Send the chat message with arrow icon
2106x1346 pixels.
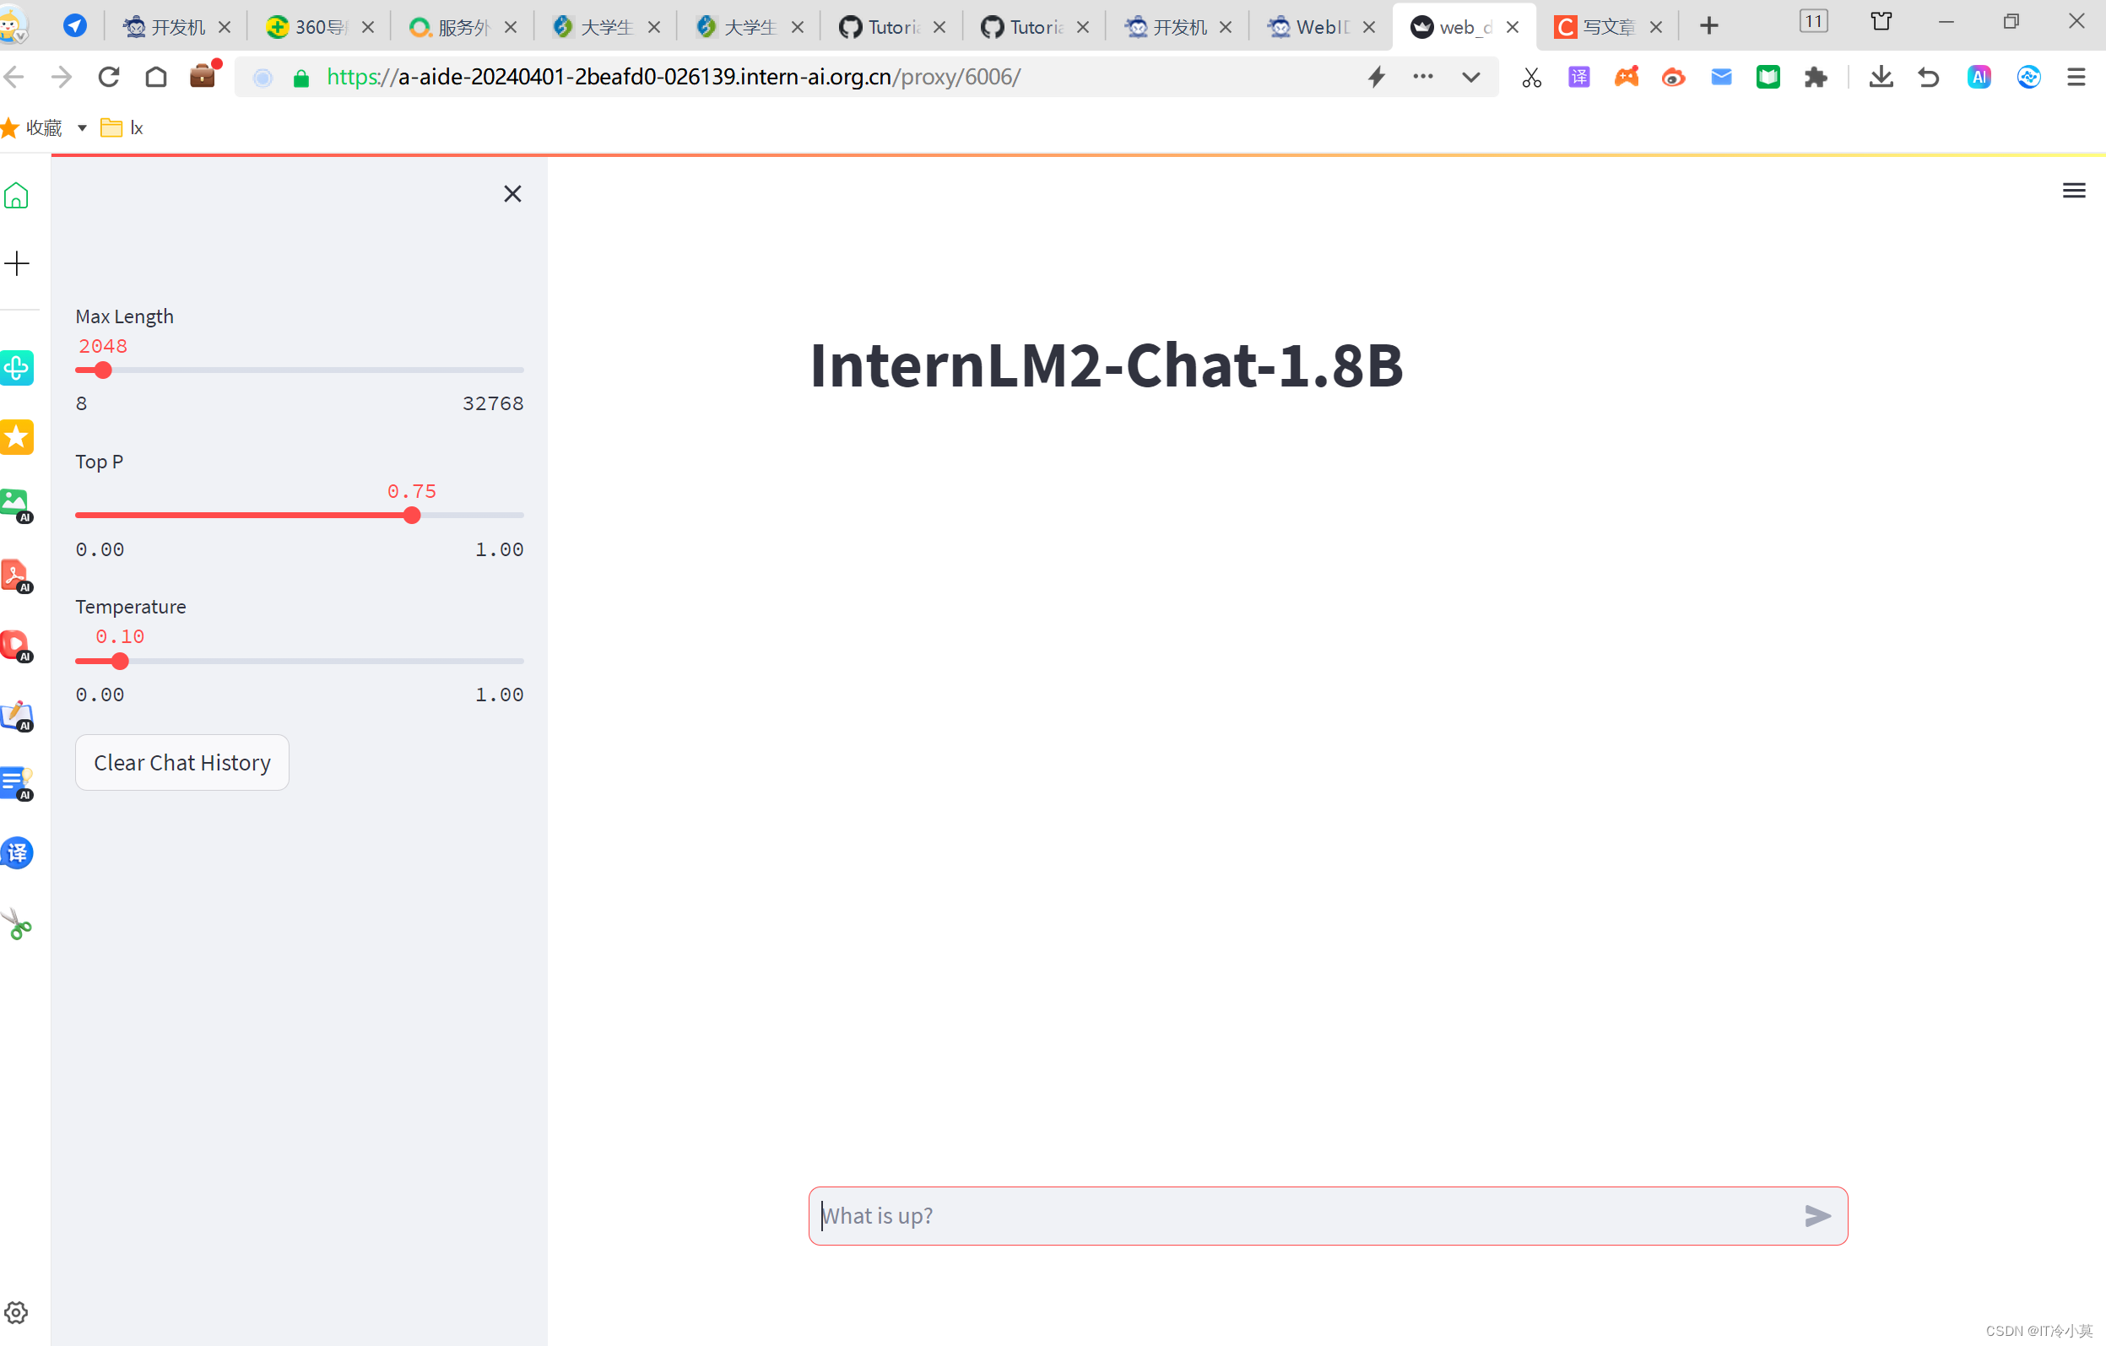[x=1817, y=1215]
